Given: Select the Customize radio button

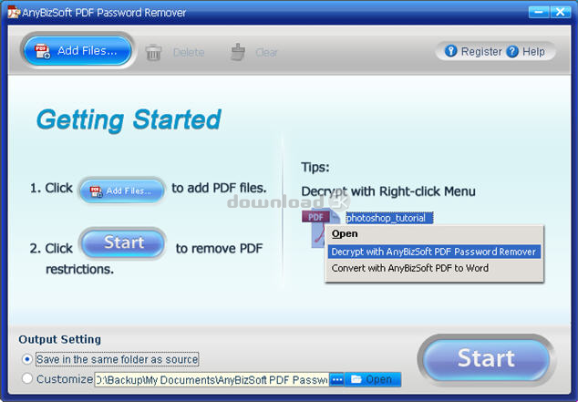Looking at the screenshot, I should pos(27,378).
